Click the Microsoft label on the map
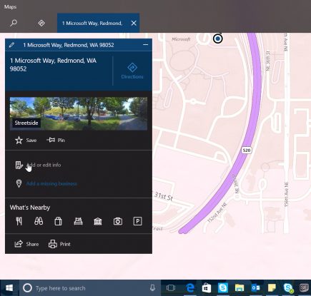311x296 pixels. (x=181, y=39)
